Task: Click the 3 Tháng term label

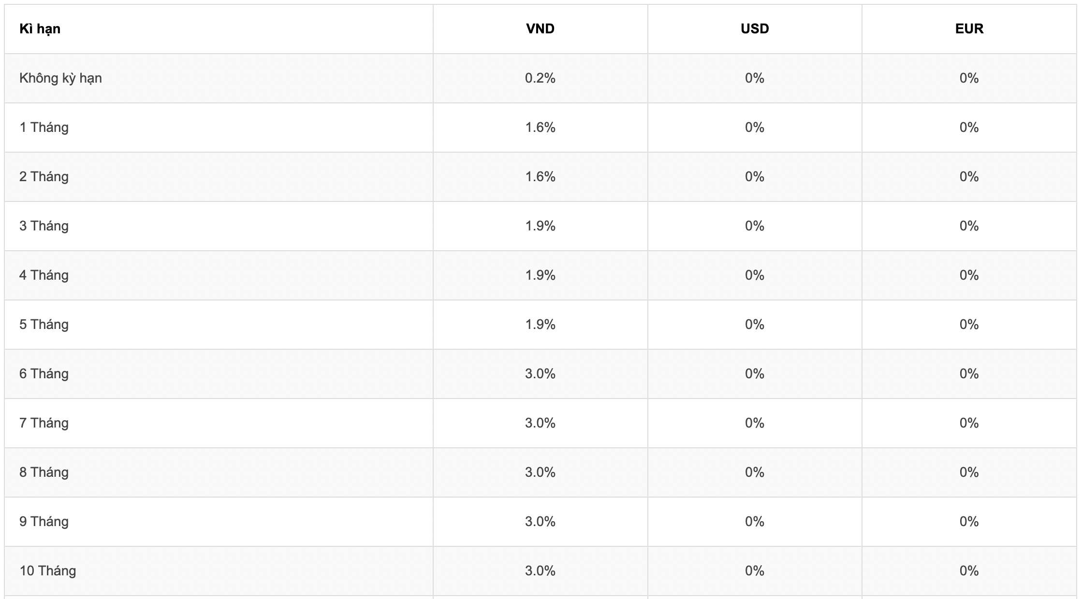Action: click(x=44, y=226)
